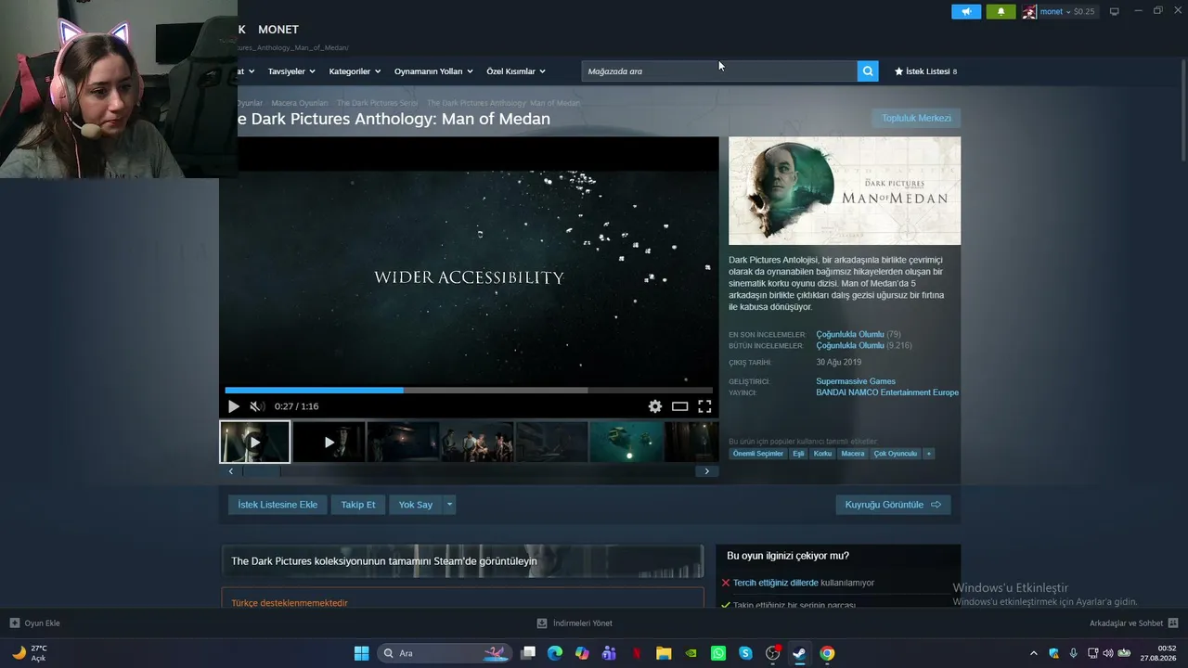The image size is (1188, 668).
Task: Open Skype from the taskbar
Action: [745, 653]
